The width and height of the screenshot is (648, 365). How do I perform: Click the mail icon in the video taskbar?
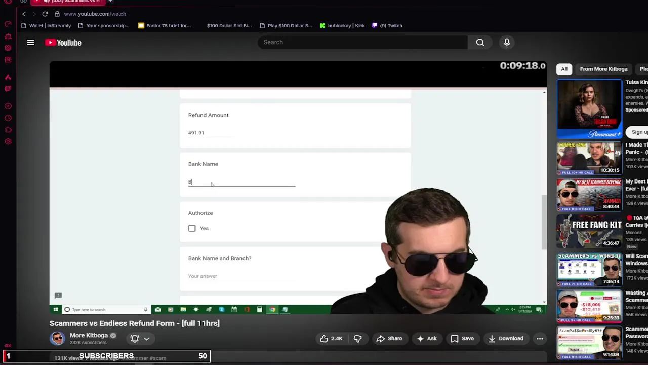pyautogui.click(x=158, y=309)
